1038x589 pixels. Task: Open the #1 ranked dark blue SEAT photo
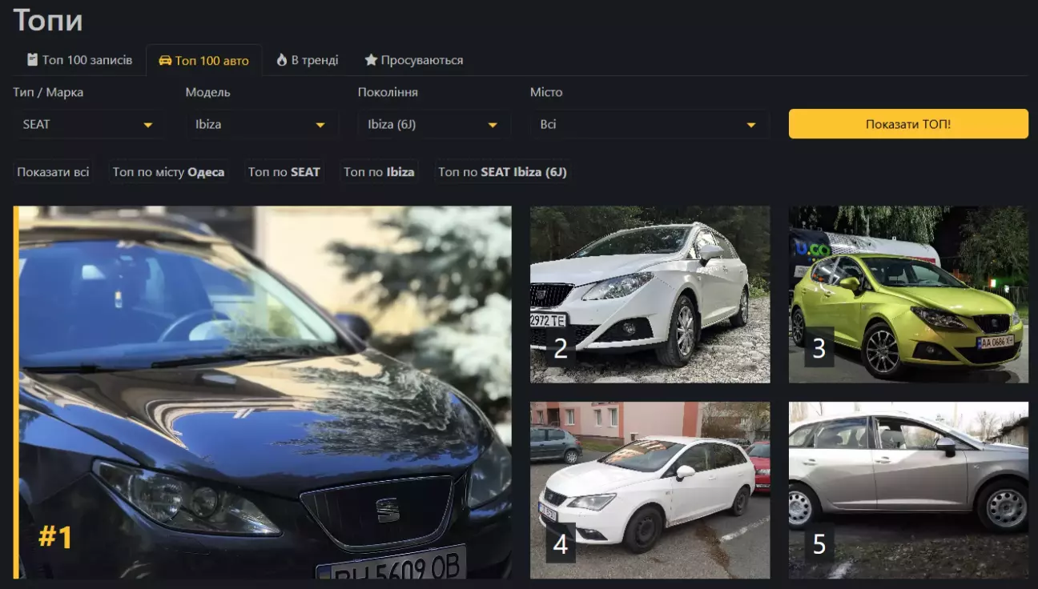pos(263,392)
